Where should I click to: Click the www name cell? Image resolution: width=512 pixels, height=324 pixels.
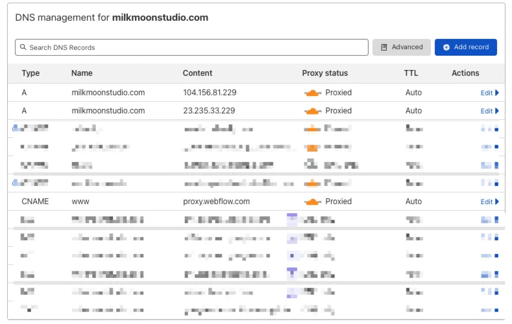80,202
